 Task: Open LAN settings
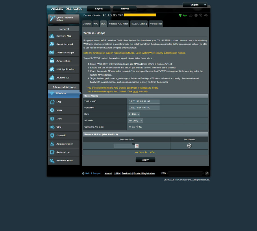pos(64,102)
